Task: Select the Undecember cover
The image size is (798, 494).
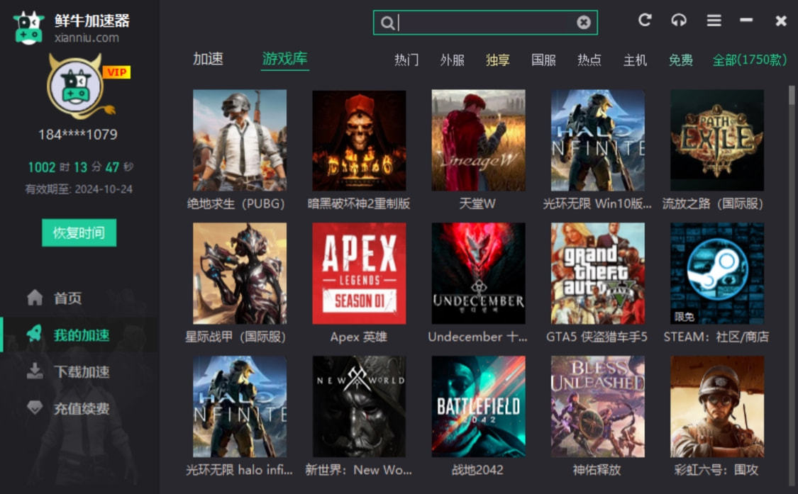Action: [x=478, y=273]
